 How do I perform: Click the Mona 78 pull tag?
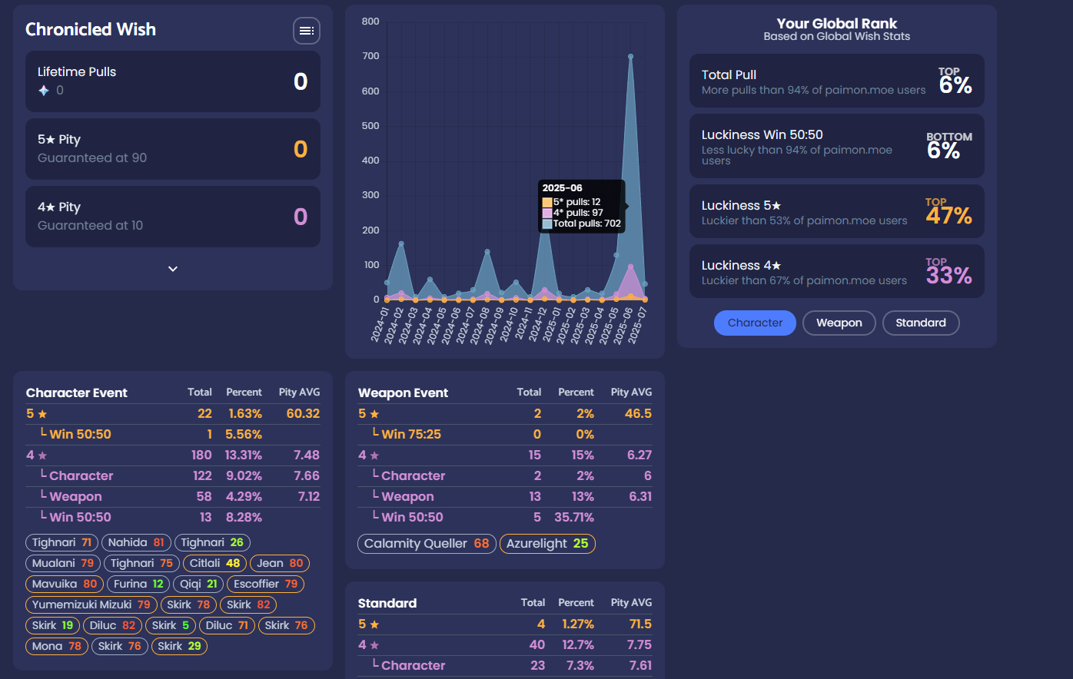click(57, 646)
